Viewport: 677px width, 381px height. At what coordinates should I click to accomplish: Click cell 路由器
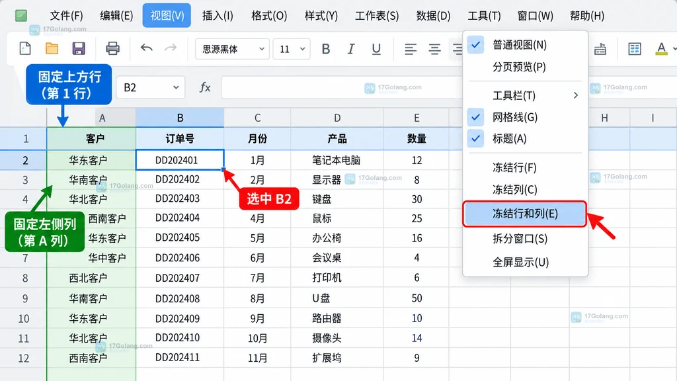click(x=337, y=318)
